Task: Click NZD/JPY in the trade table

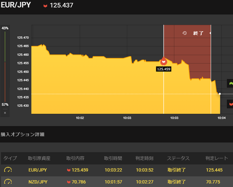Action: click(38, 182)
